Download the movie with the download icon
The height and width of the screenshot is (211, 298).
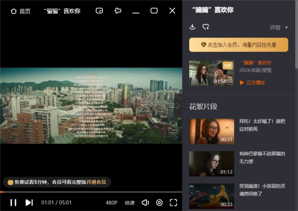192,27
